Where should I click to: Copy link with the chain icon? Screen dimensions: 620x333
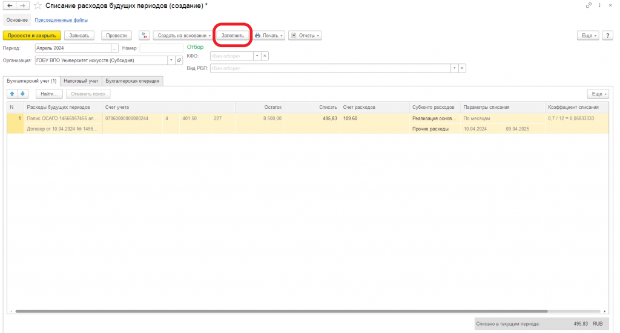589,5
